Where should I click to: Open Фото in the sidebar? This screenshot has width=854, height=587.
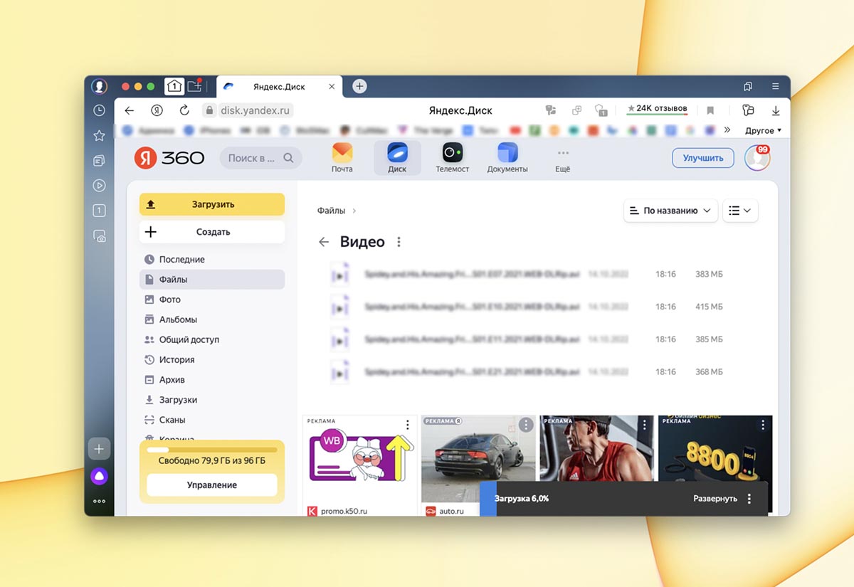(x=212, y=300)
